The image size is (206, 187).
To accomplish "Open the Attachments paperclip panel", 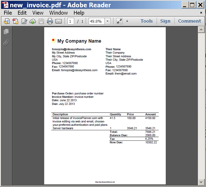I will point(6,42).
